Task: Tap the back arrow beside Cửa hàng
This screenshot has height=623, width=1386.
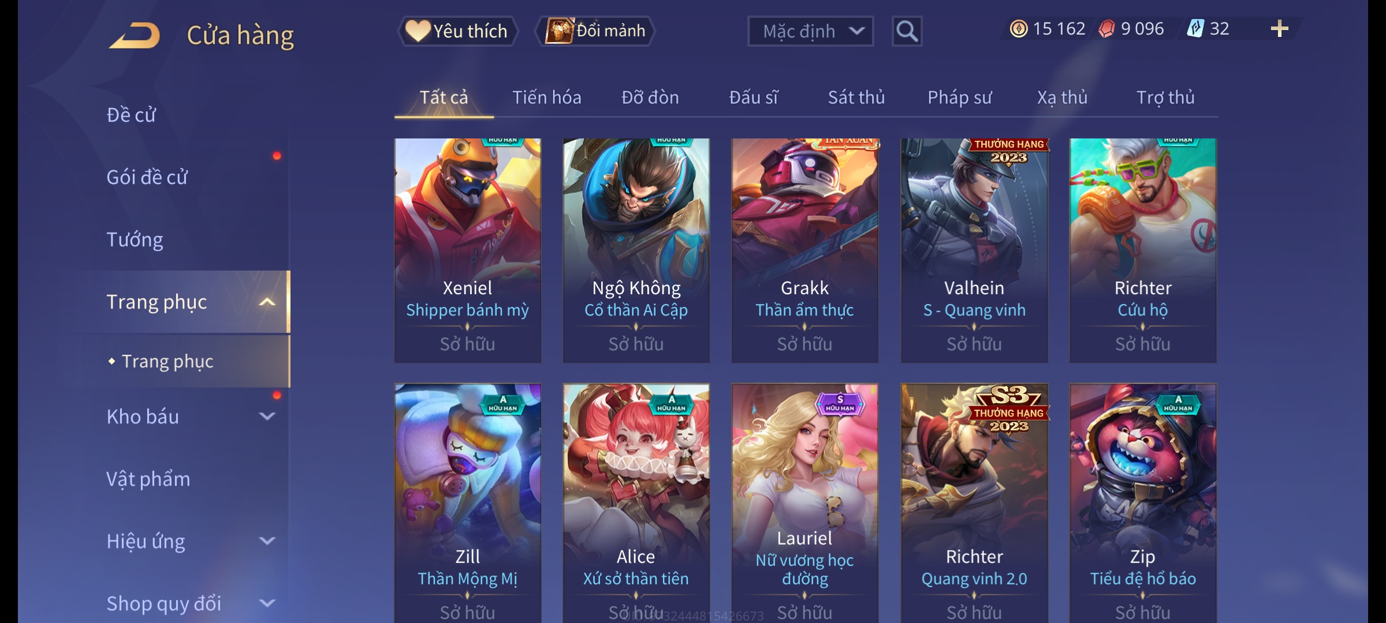Action: click(x=135, y=35)
